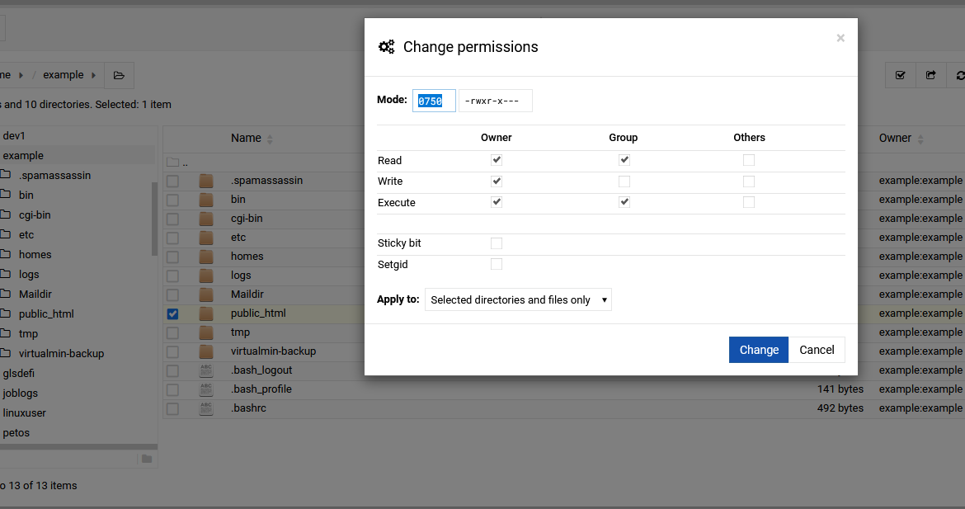Select the glsdefi tree item
Screen dimensions: 965x509
[x=19, y=373]
